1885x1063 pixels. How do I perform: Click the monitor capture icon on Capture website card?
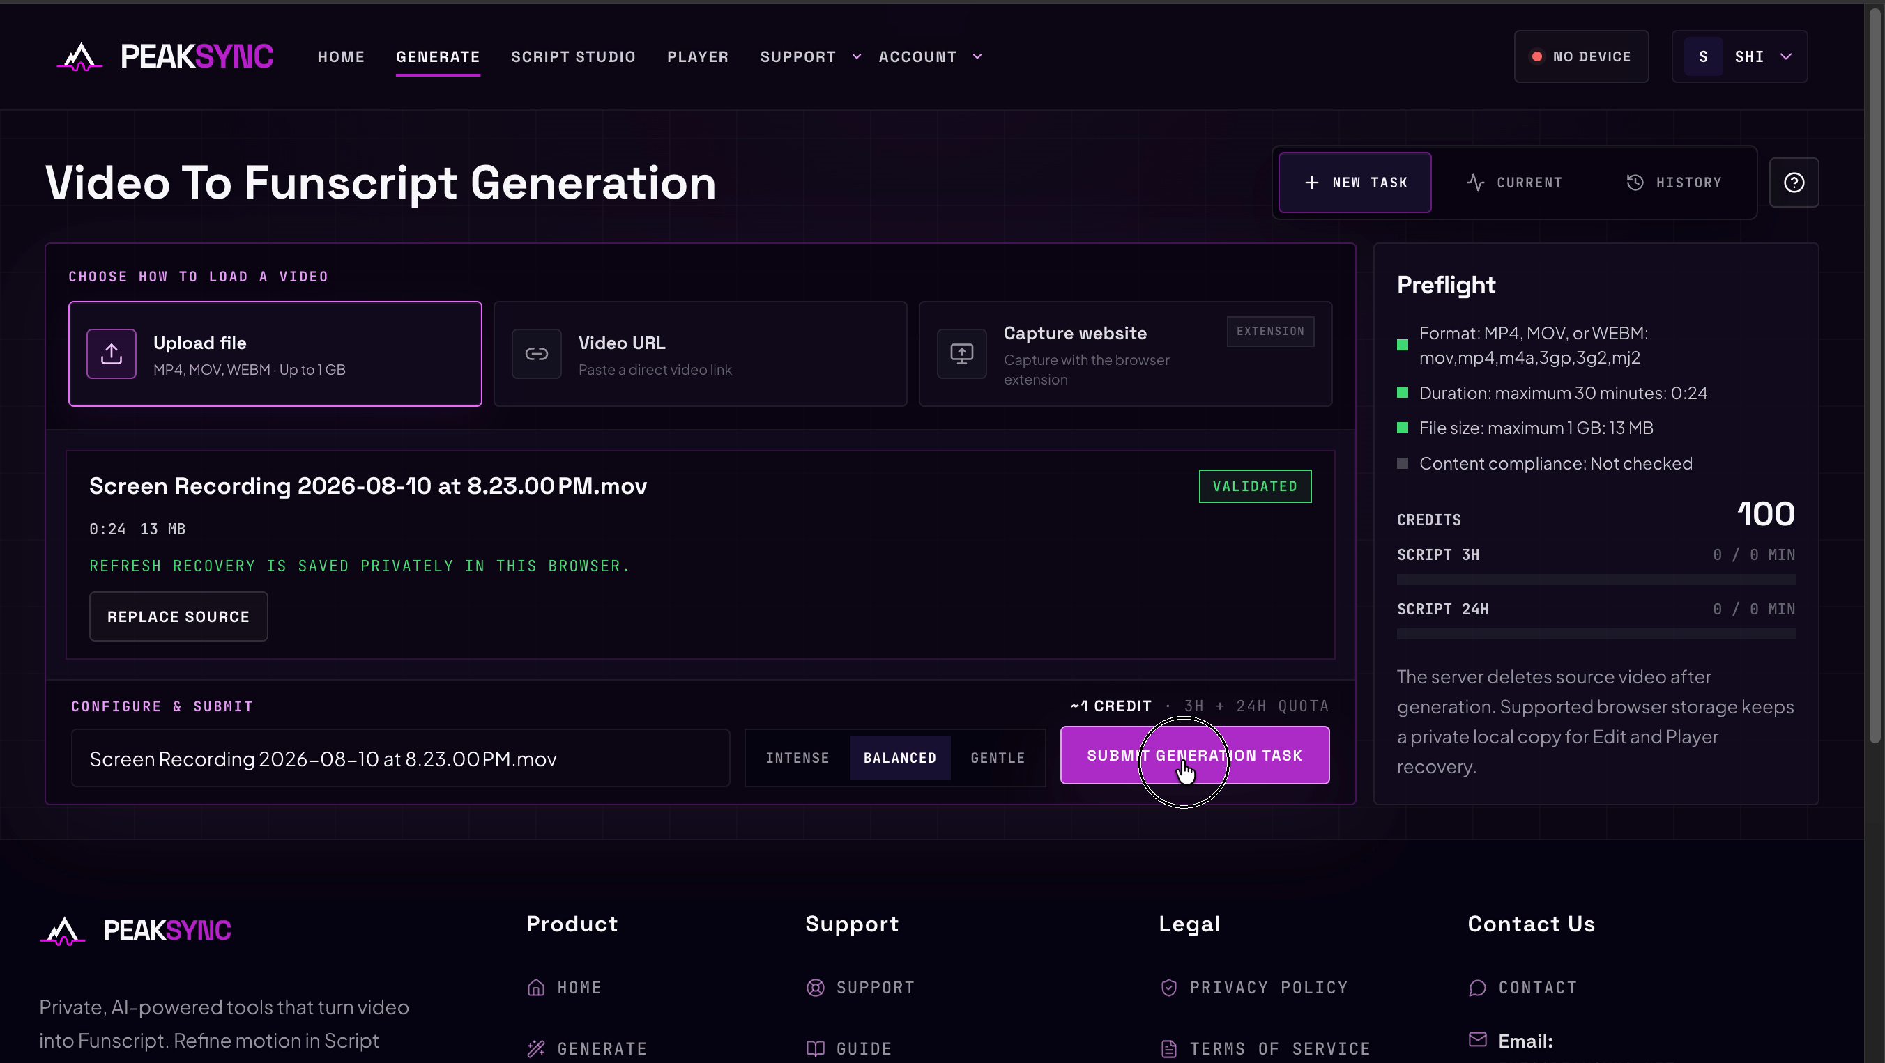961,354
